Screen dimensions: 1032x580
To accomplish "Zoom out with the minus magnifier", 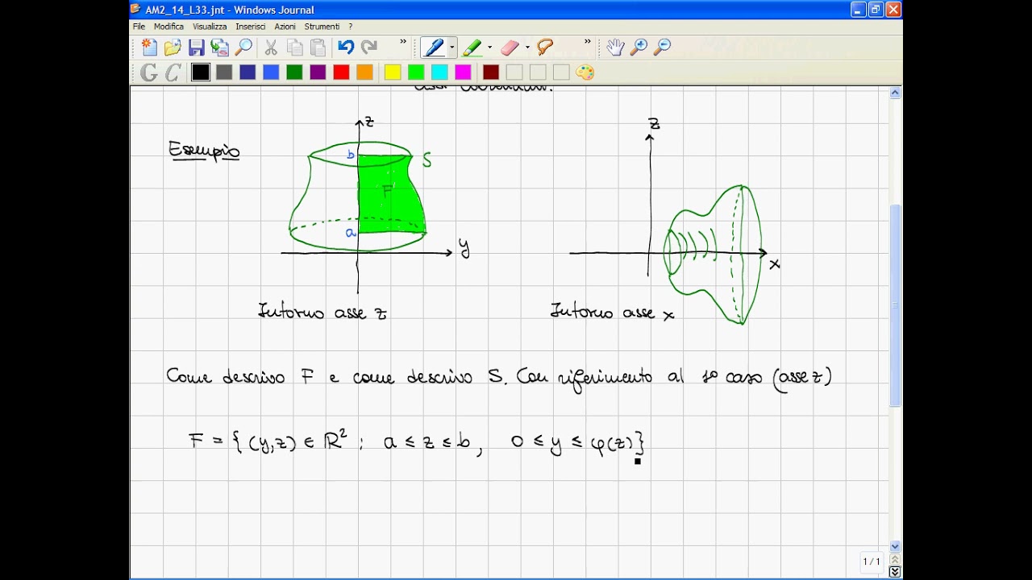I will pyautogui.click(x=662, y=48).
